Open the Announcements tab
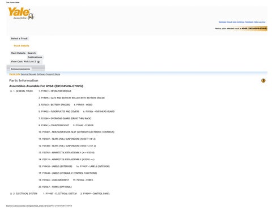 point(20,69)
